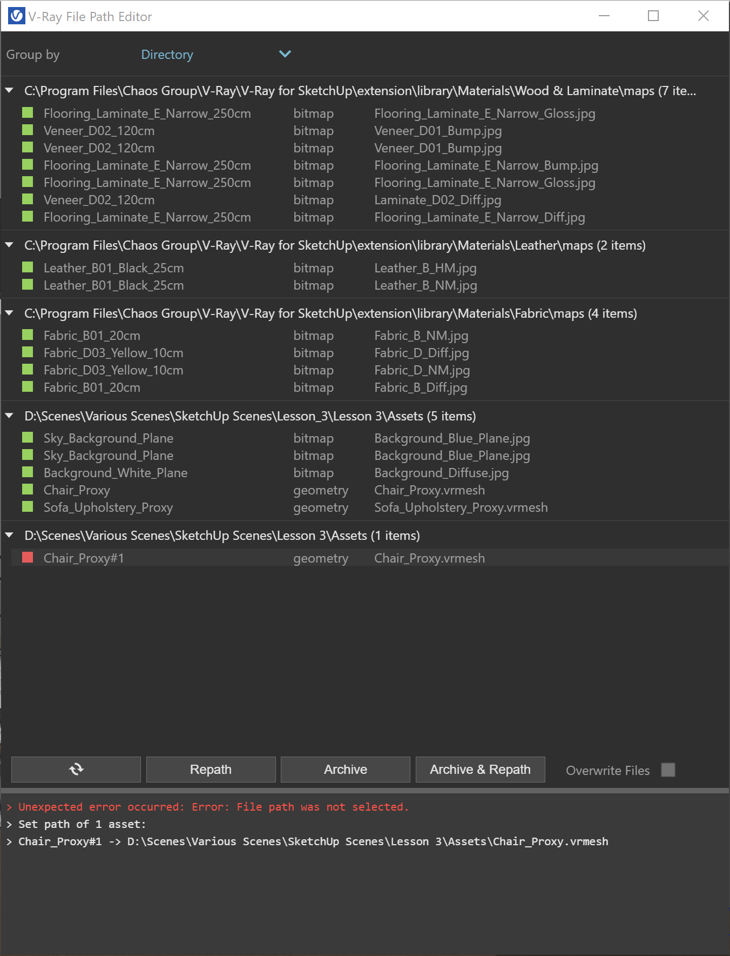Click green status square for Flooring_Laminate_E_Narrow_Diff.jpg

(28, 217)
